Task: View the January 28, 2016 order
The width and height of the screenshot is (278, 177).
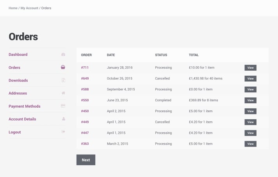Action: (x=251, y=67)
